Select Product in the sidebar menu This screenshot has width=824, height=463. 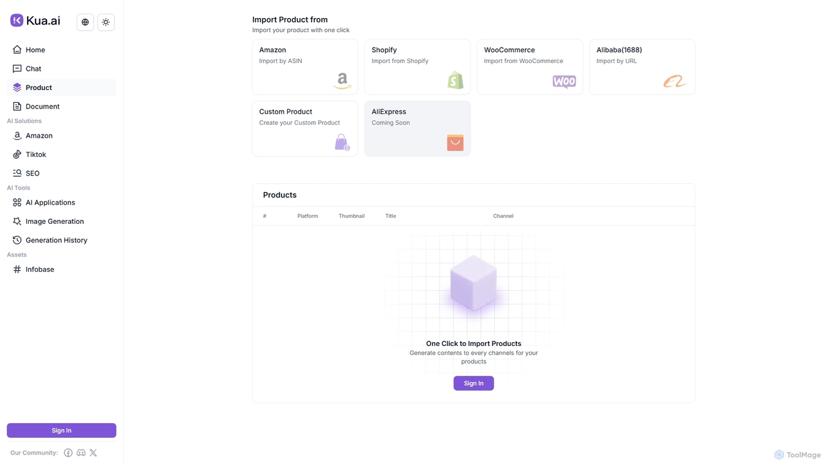[61, 87]
